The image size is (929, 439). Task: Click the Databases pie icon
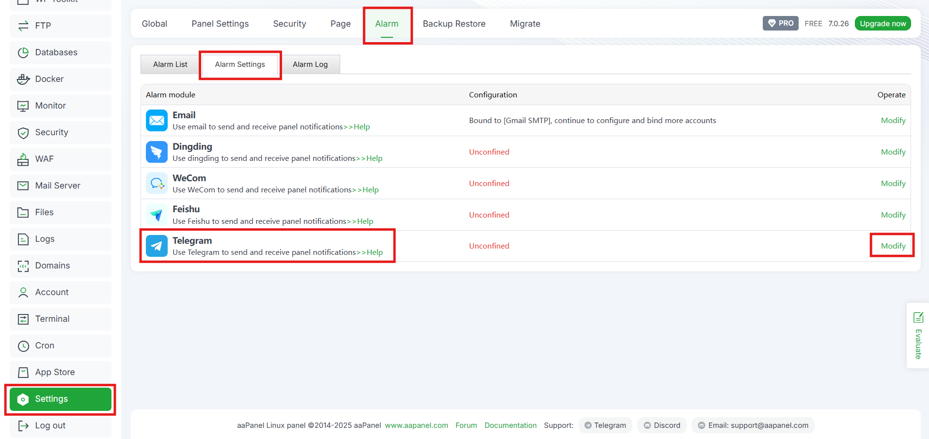tap(23, 52)
